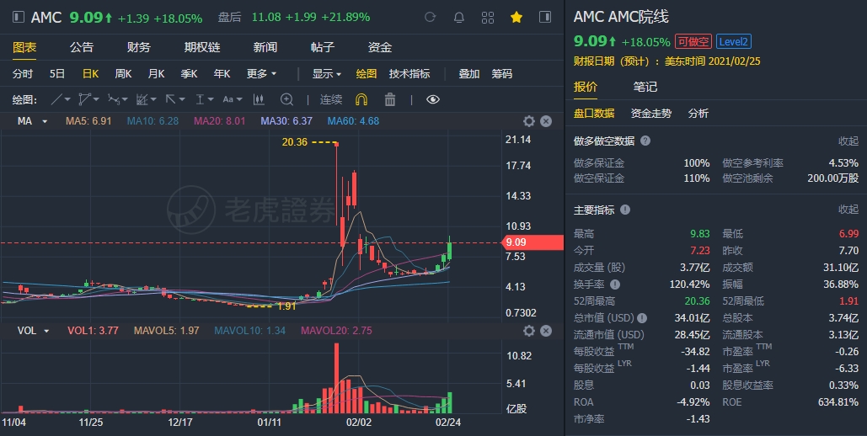Open the 期权链 tab
The width and height of the screenshot is (867, 436).
tap(202, 47)
